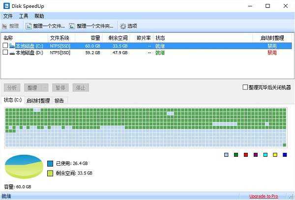
Task: Click the 已使用: 26.4 GB label
Action: pyautogui.click(x=72, y=163)
